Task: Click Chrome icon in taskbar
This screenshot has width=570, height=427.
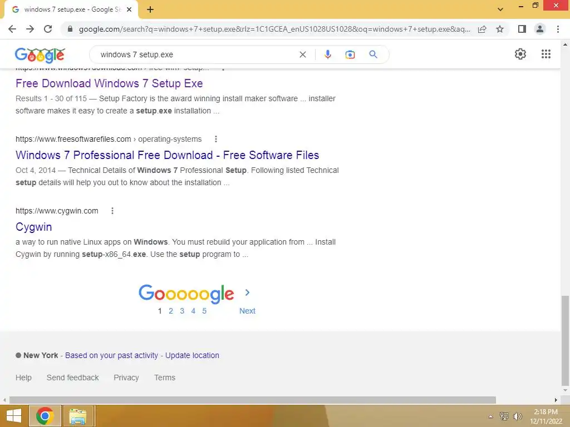Action: (x=45, y=416)
